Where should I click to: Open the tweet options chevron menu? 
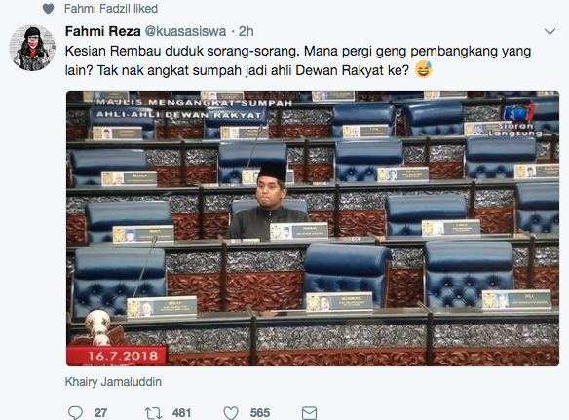[550, 32]
